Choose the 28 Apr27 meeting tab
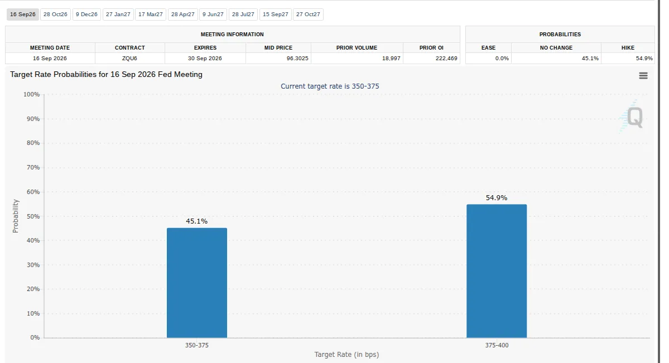The width and height of the screenshot is (669, 363). [182, 14]
